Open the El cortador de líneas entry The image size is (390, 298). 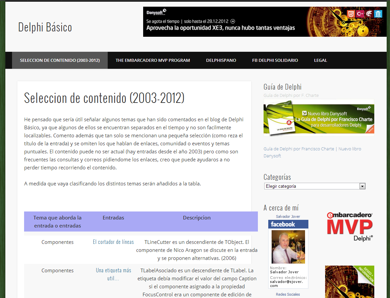tap(113, 242)
